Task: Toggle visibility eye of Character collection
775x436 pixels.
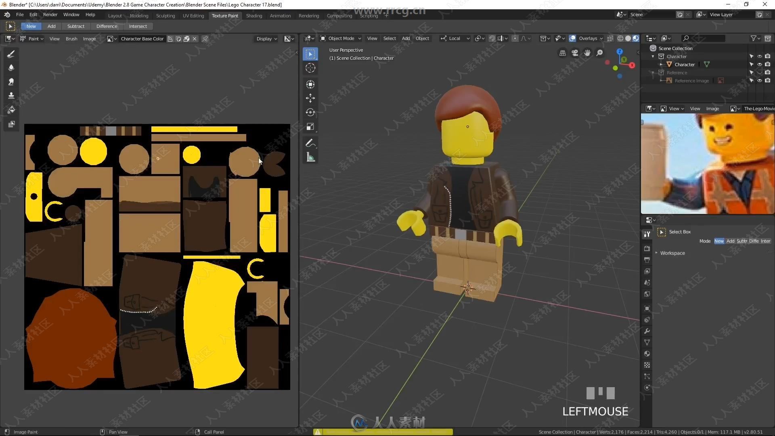Action: coord(759,57)
